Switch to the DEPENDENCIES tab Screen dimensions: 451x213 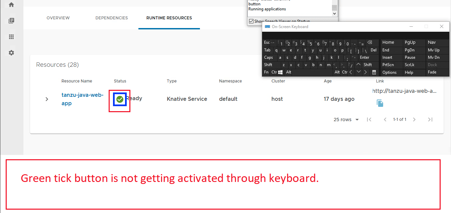[112, 18]
